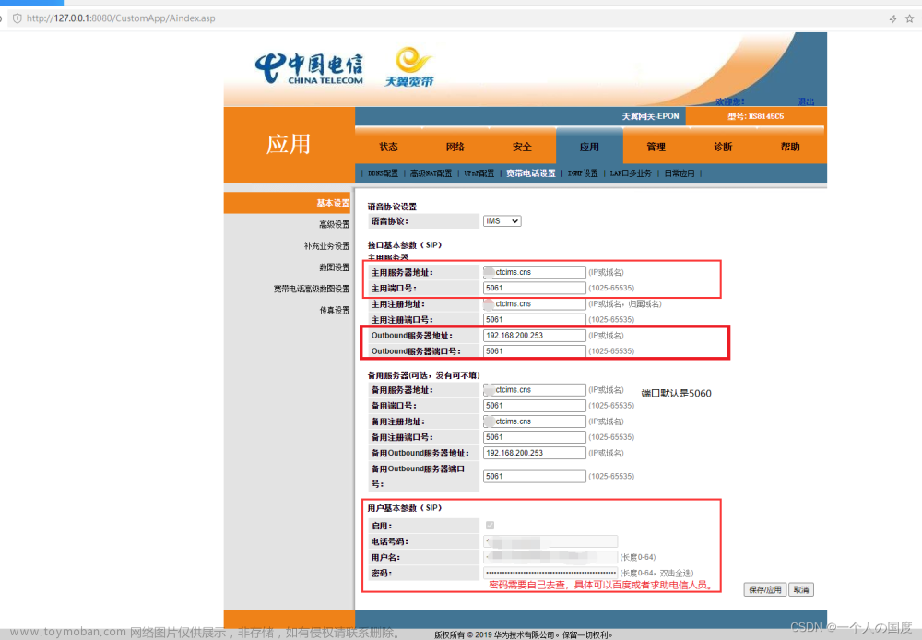The width and height of the screenshot is (922, 640).
Task: Click the China Telecom logo
Action: point(309,69)
